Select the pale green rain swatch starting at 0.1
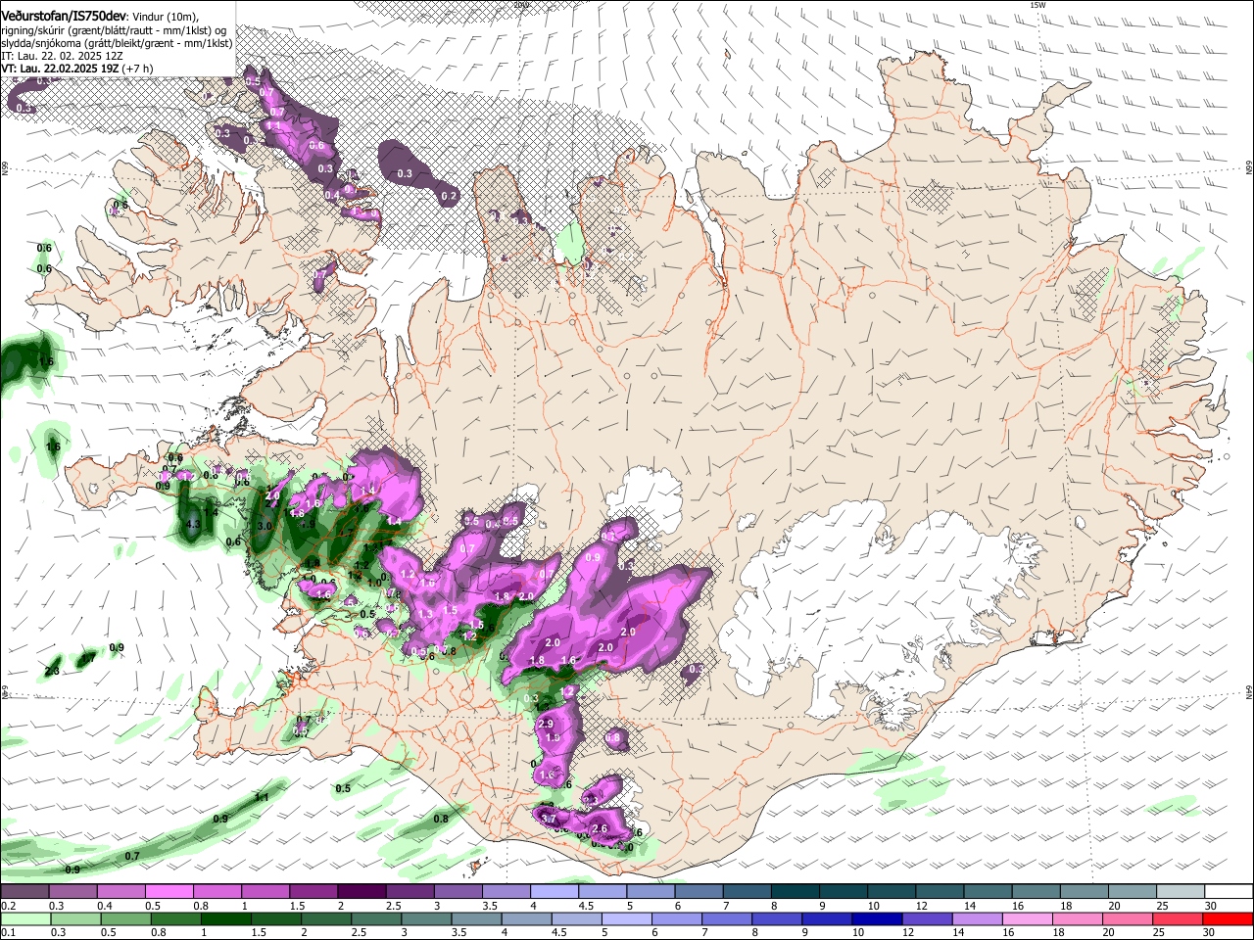 click(24, 919)
